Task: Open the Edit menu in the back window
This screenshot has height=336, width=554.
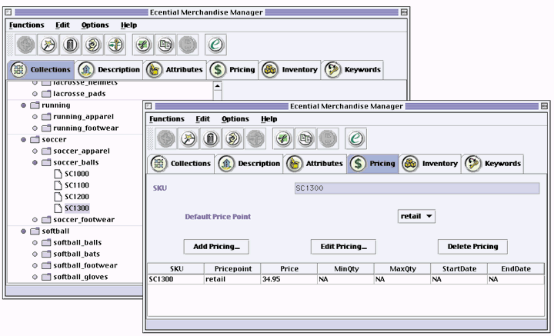Action: (62, 25)
